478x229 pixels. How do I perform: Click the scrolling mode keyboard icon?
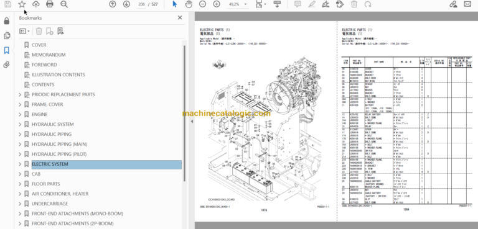[x=277, y=4]
